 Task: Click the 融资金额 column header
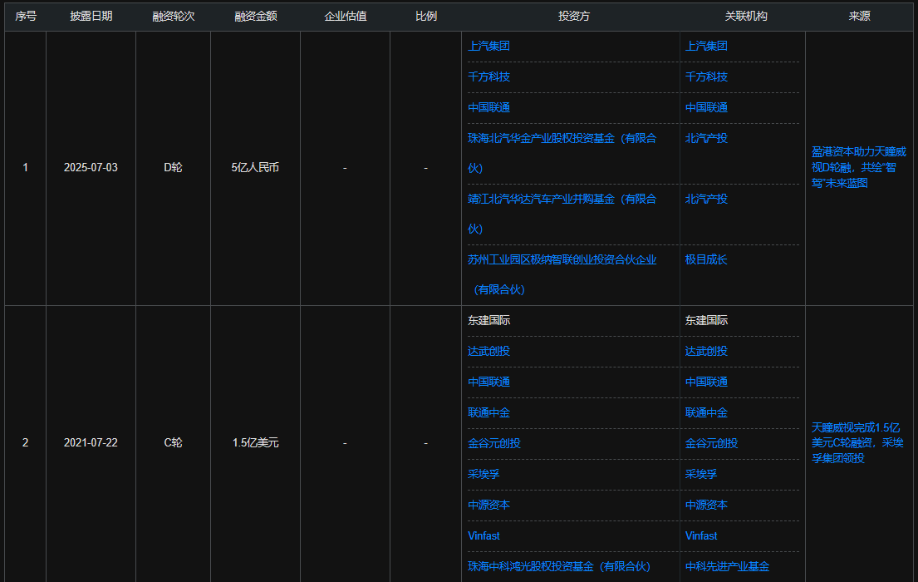[x=255, y=17]
